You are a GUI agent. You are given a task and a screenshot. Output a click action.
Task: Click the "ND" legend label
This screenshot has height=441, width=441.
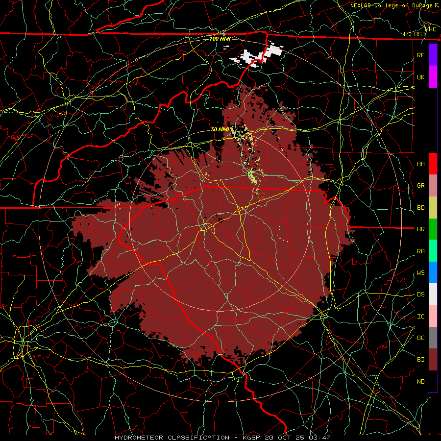coord(420,382)
